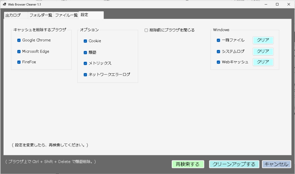The width and height of the screenshot is (295, 174).
Task: Open the フォルダ一覧 tab
Action: 41,15
